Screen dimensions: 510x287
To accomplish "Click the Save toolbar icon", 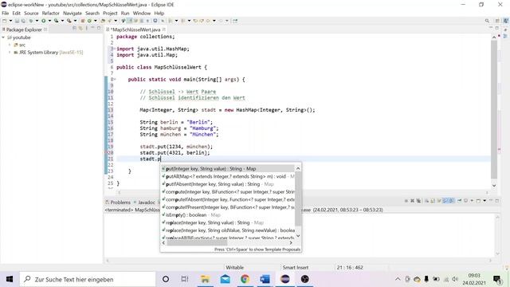I will point(17,21).
